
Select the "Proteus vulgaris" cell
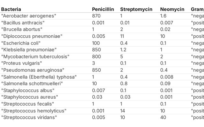(22, 63)
